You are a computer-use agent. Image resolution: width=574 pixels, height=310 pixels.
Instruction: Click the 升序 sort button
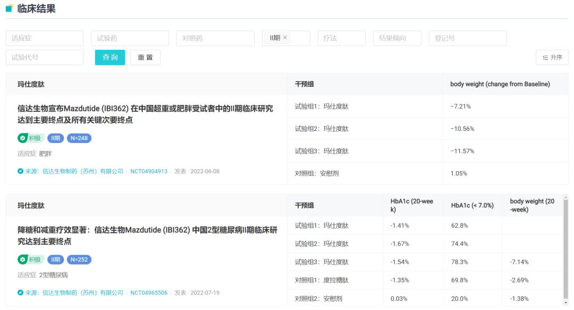552,57
